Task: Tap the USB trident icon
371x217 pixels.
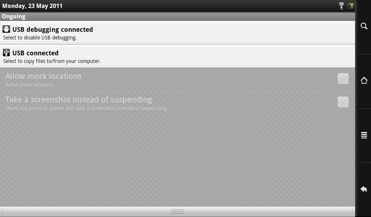Action: click(x=6, y=52)
